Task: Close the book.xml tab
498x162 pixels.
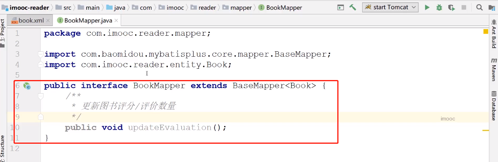Action: coord(48,21)
